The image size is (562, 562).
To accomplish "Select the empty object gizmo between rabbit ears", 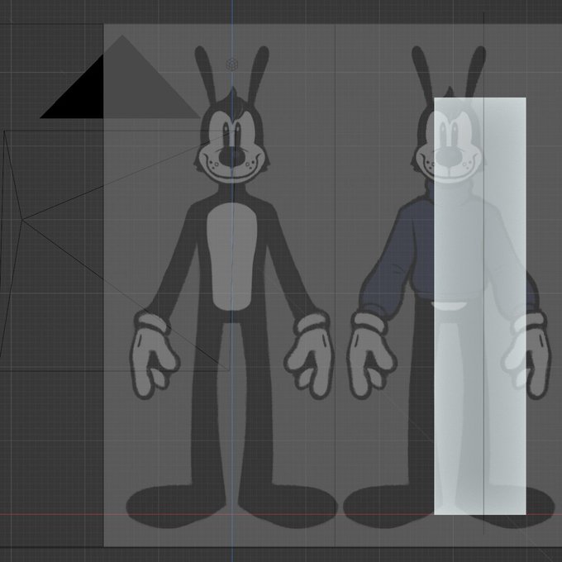I will click(x=232, y=64).
